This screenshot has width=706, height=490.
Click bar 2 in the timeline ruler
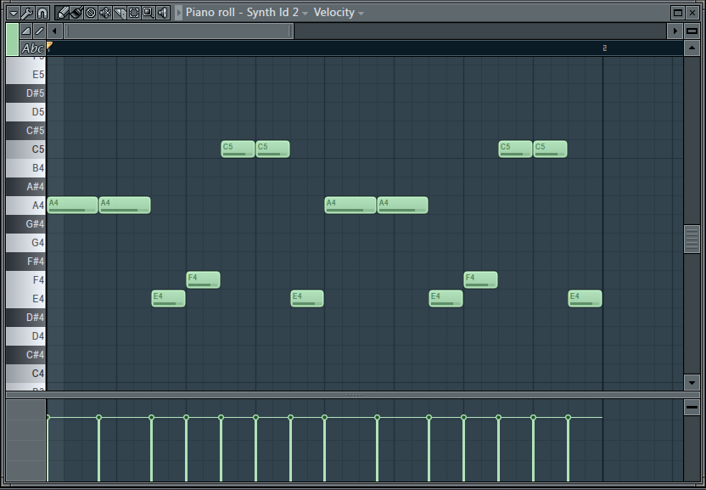pos(605,48)
